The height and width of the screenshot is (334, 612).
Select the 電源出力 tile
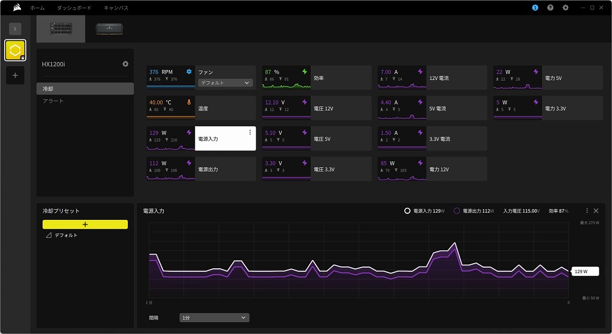tap(201, 169)
